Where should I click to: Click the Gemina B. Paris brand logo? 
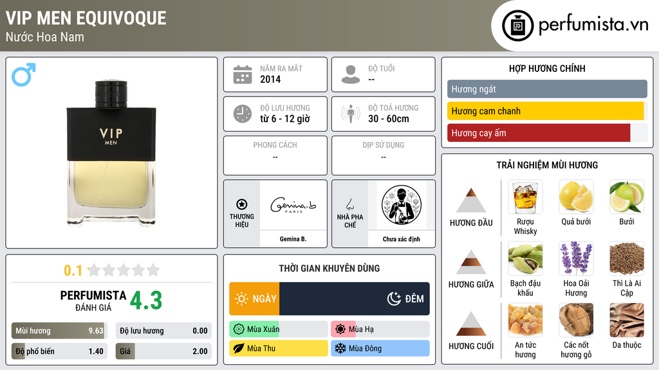(293, 205)
